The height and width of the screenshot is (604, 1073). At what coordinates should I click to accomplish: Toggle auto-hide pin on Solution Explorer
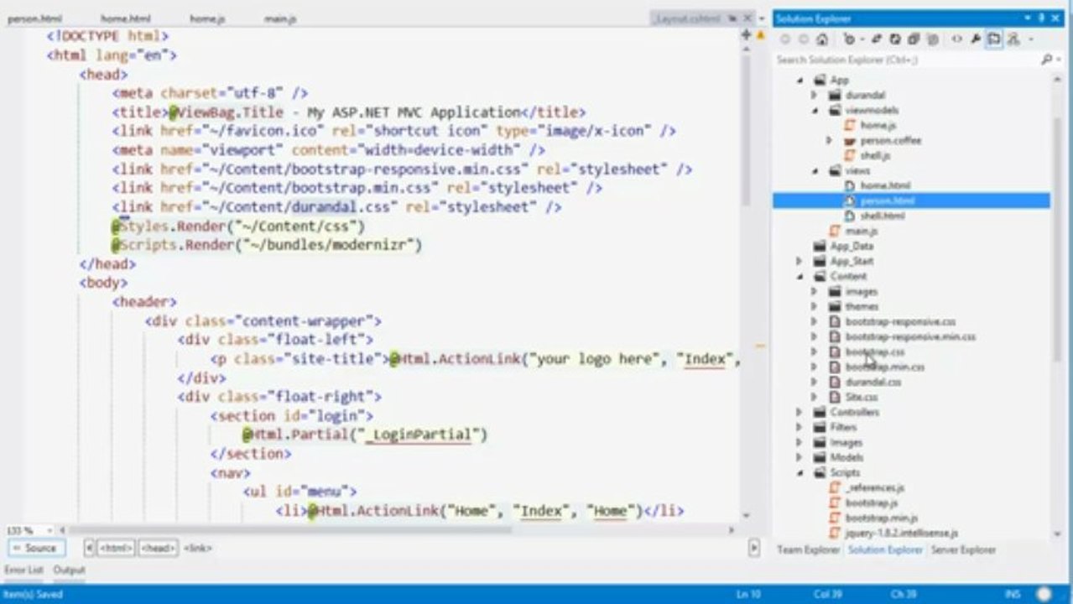(1044, 18)
